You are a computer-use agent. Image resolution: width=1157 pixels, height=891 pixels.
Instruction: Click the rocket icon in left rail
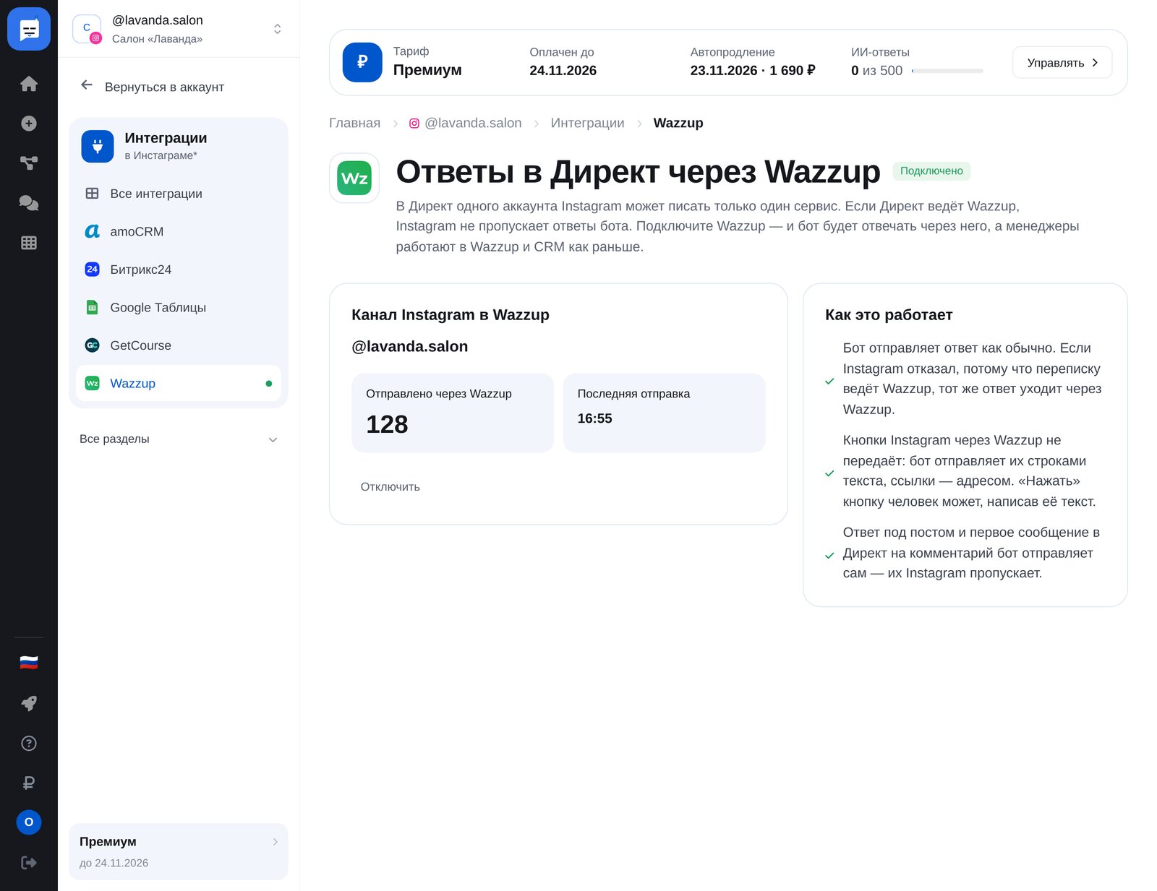click(29, 703)
